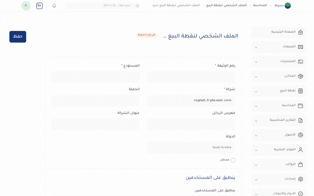Click the document icon beside التقارير المحاسبية
The height and width of the screenshot is (196, 314).
click(x=300, y=120)
